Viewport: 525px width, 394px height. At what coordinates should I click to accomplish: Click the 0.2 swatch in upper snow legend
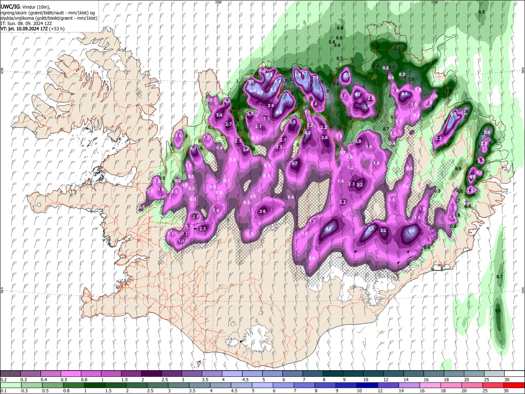click(x=10, y=373)
